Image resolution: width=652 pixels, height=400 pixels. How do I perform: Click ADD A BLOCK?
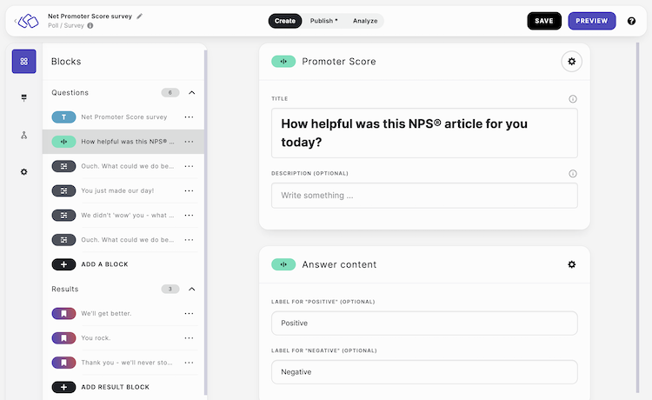tap(90, 264)
